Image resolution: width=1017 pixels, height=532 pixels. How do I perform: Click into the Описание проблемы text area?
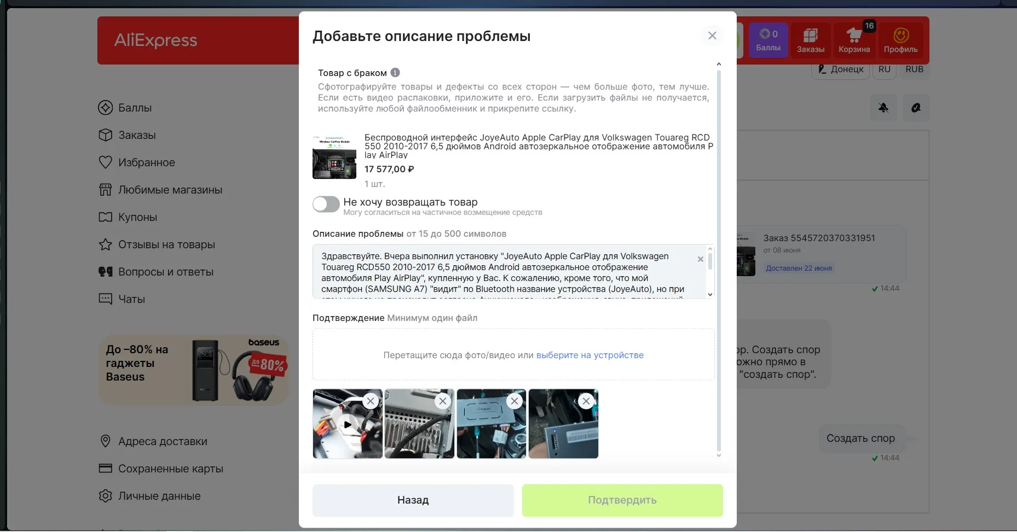tap(509, 272)
